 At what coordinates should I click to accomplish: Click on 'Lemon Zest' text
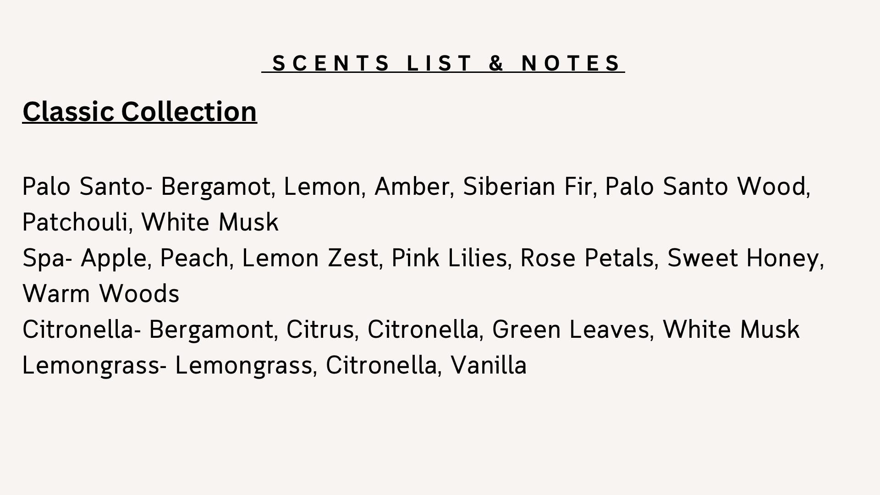[x=309, y=258]
